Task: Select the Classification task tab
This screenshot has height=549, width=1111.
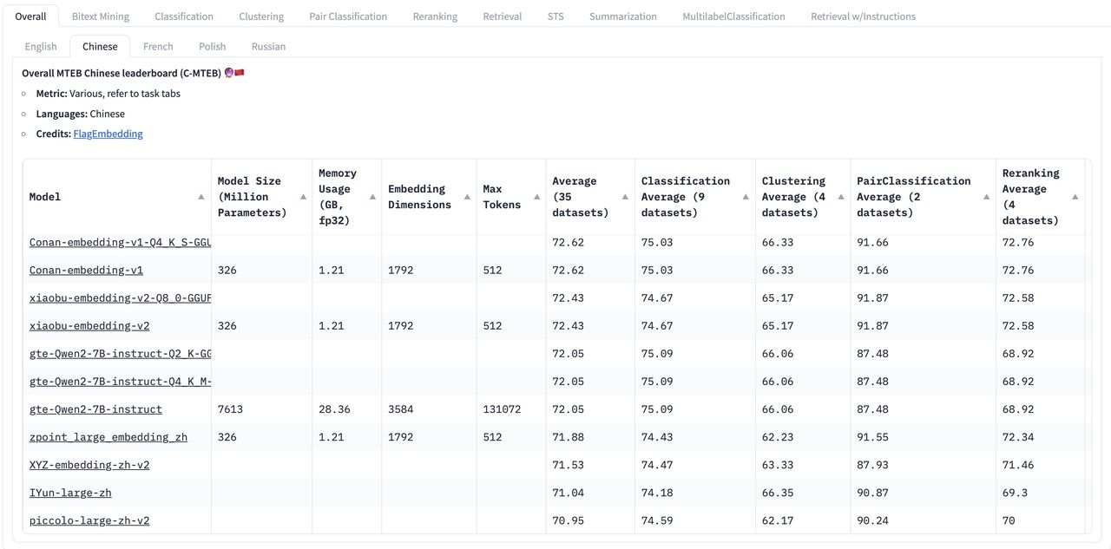Action: coord(184,16)
